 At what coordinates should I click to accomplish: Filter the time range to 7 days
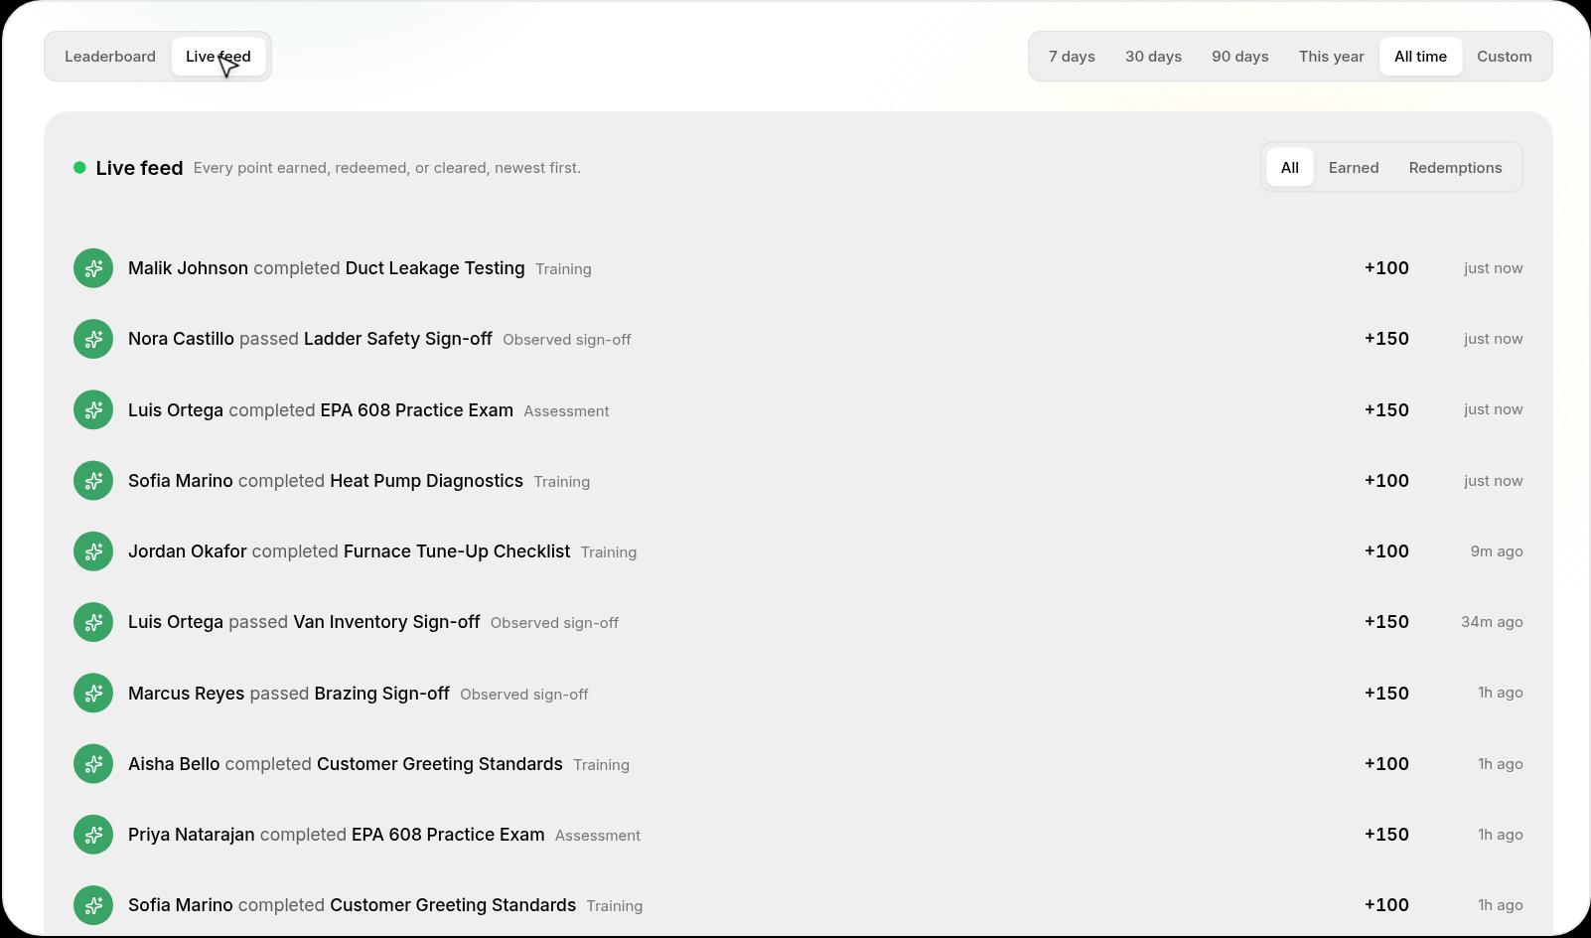pos(1072,57)
